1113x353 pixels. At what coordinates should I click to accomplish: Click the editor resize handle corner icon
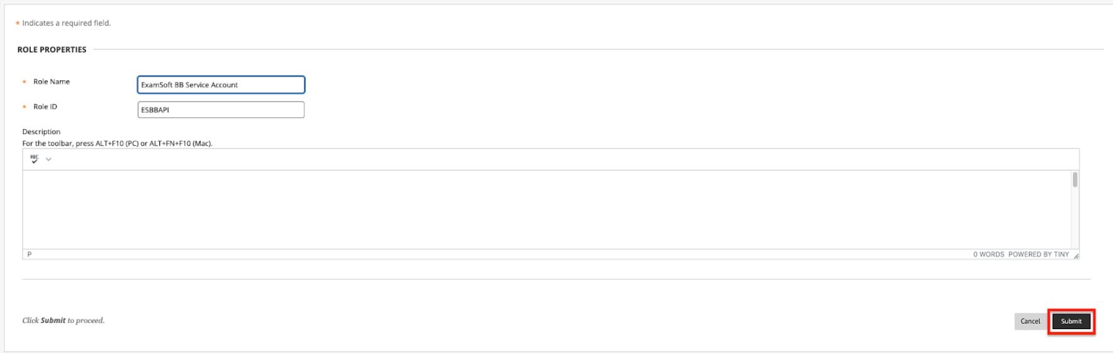1076,255
